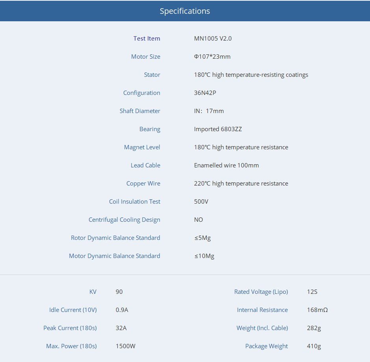Click the Motor Size label

click(146, 57)
